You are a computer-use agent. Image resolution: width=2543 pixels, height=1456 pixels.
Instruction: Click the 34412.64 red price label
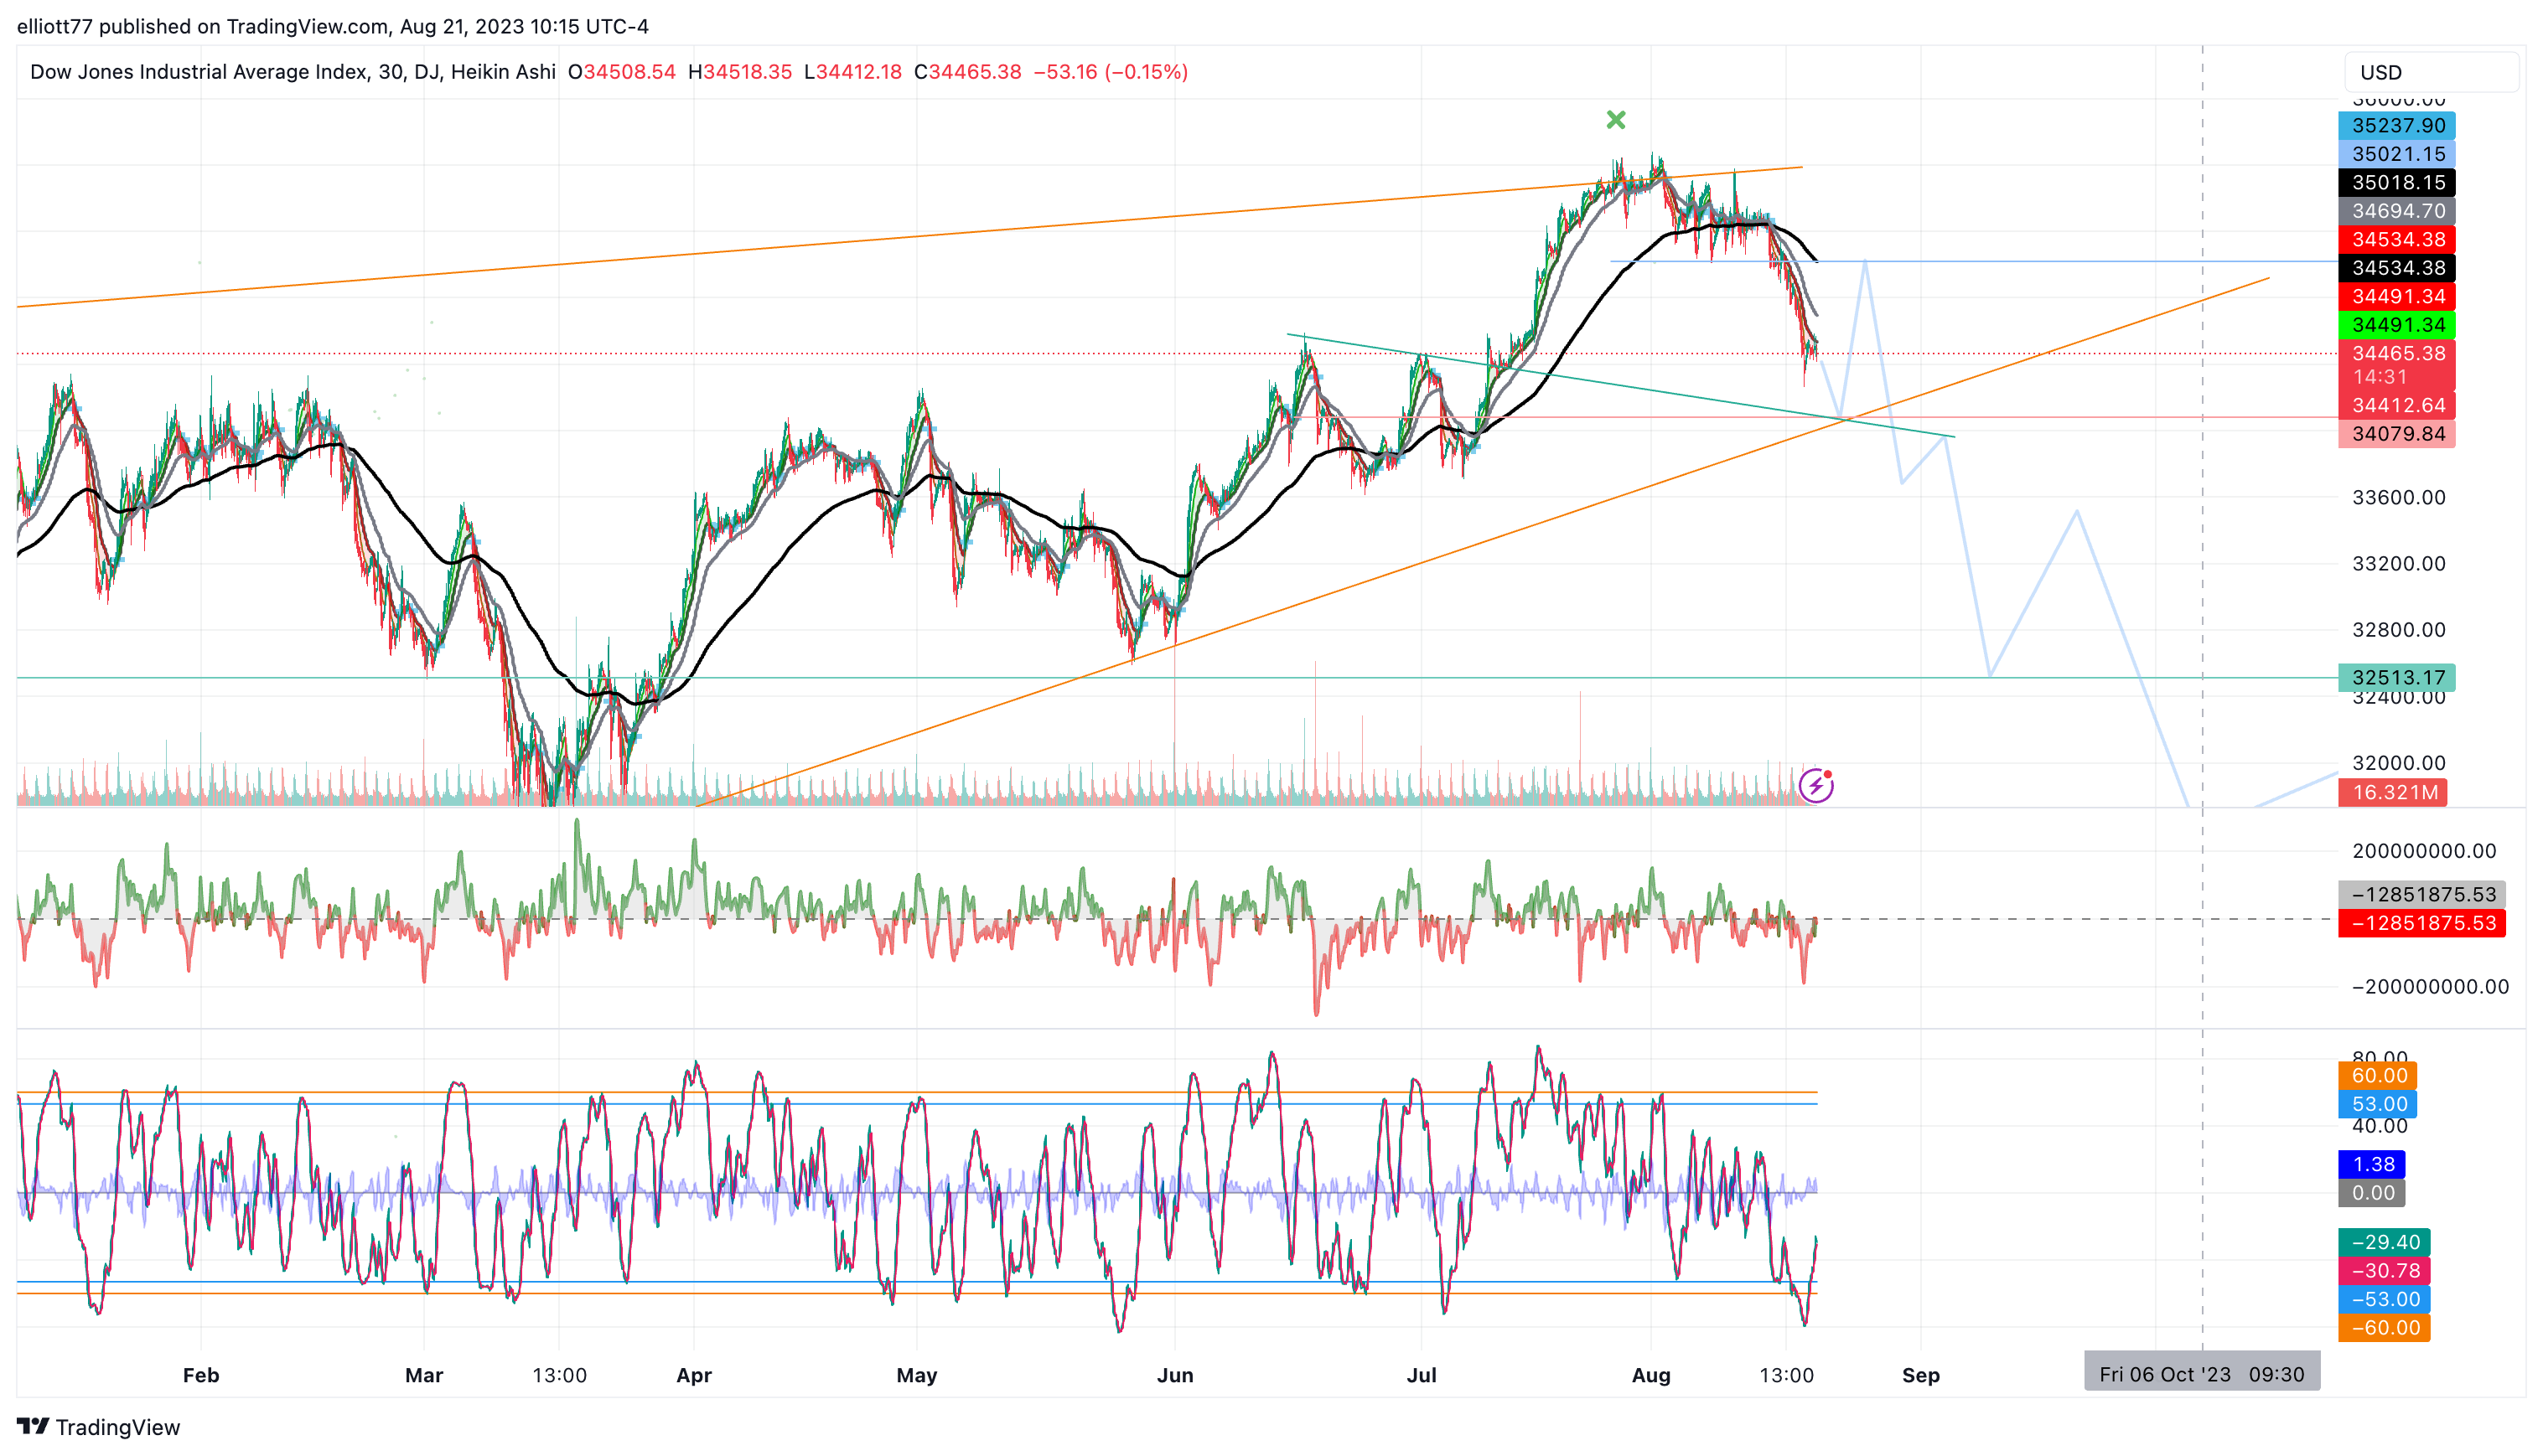pyautogui.click(x=2397, y=405)
